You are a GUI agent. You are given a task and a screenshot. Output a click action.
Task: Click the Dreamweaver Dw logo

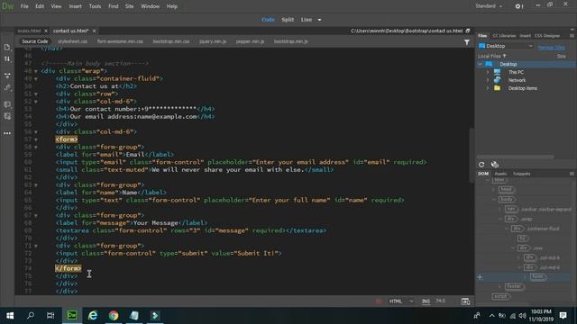tap(8, 6)
